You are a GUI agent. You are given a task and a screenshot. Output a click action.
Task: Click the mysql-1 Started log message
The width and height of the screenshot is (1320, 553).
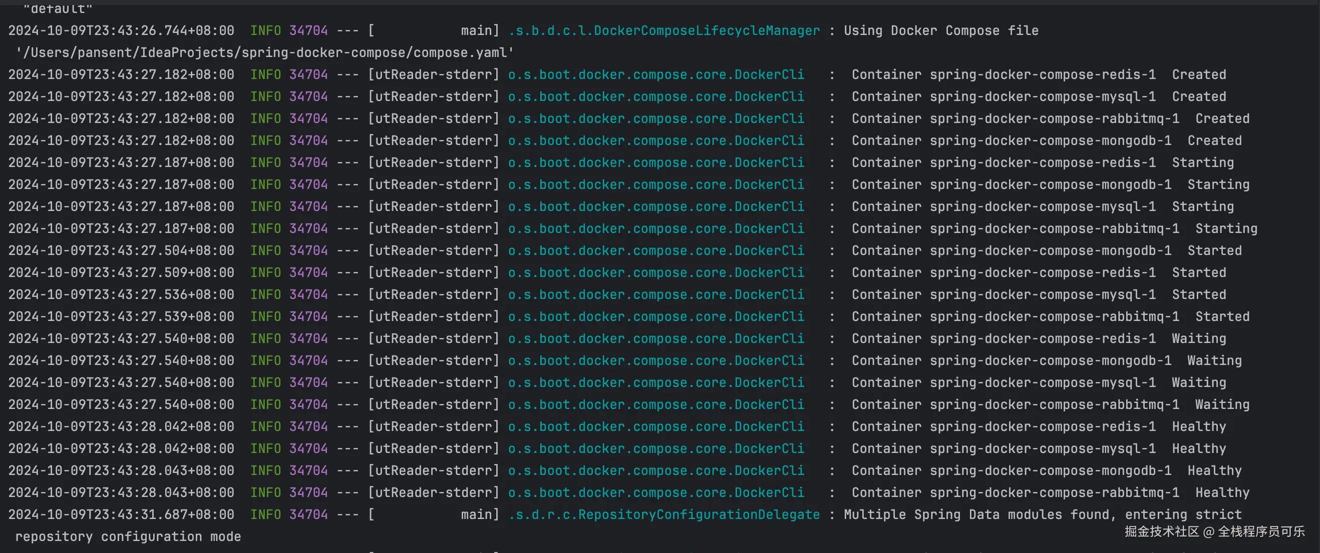1038,294
